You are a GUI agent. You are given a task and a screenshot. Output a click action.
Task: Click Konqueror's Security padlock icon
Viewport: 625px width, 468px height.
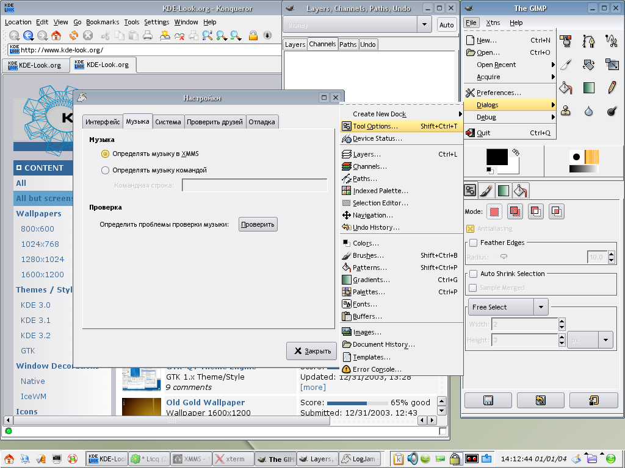[x=253, y=35]
